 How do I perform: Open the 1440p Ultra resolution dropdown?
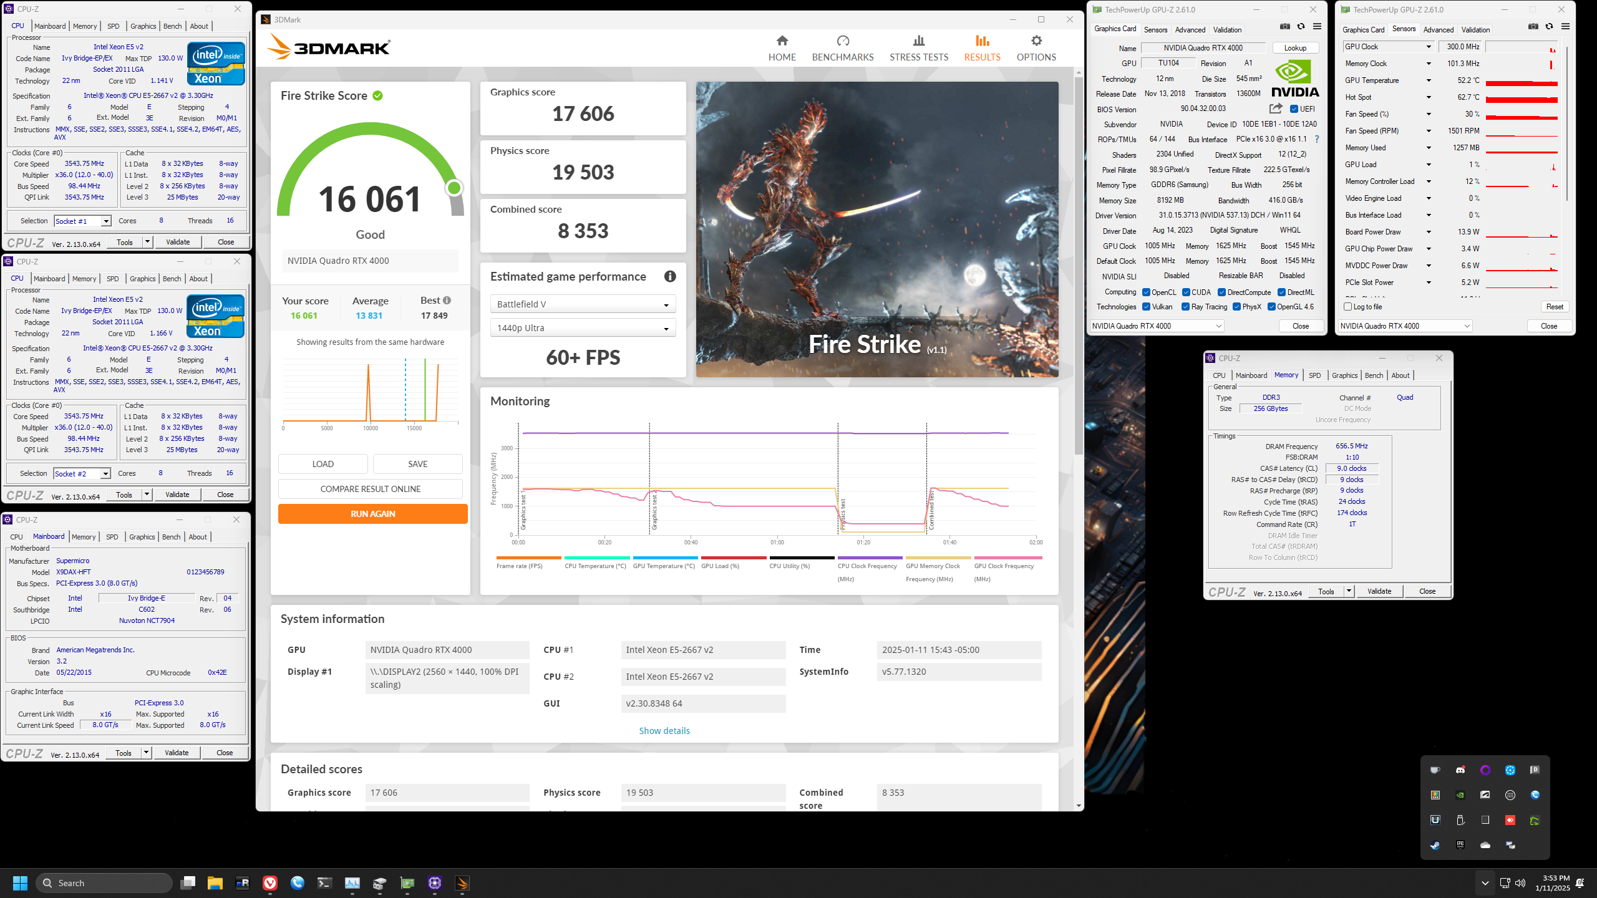click(583, 328)
